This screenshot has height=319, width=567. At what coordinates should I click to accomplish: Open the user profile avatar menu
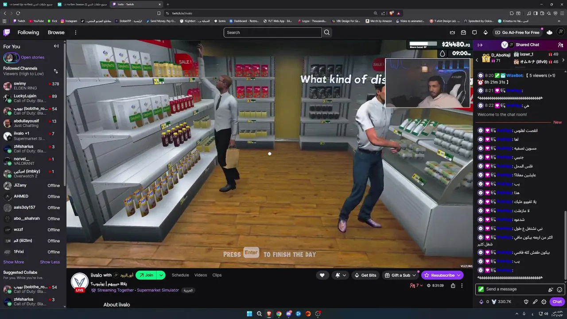tap(561, 32)
